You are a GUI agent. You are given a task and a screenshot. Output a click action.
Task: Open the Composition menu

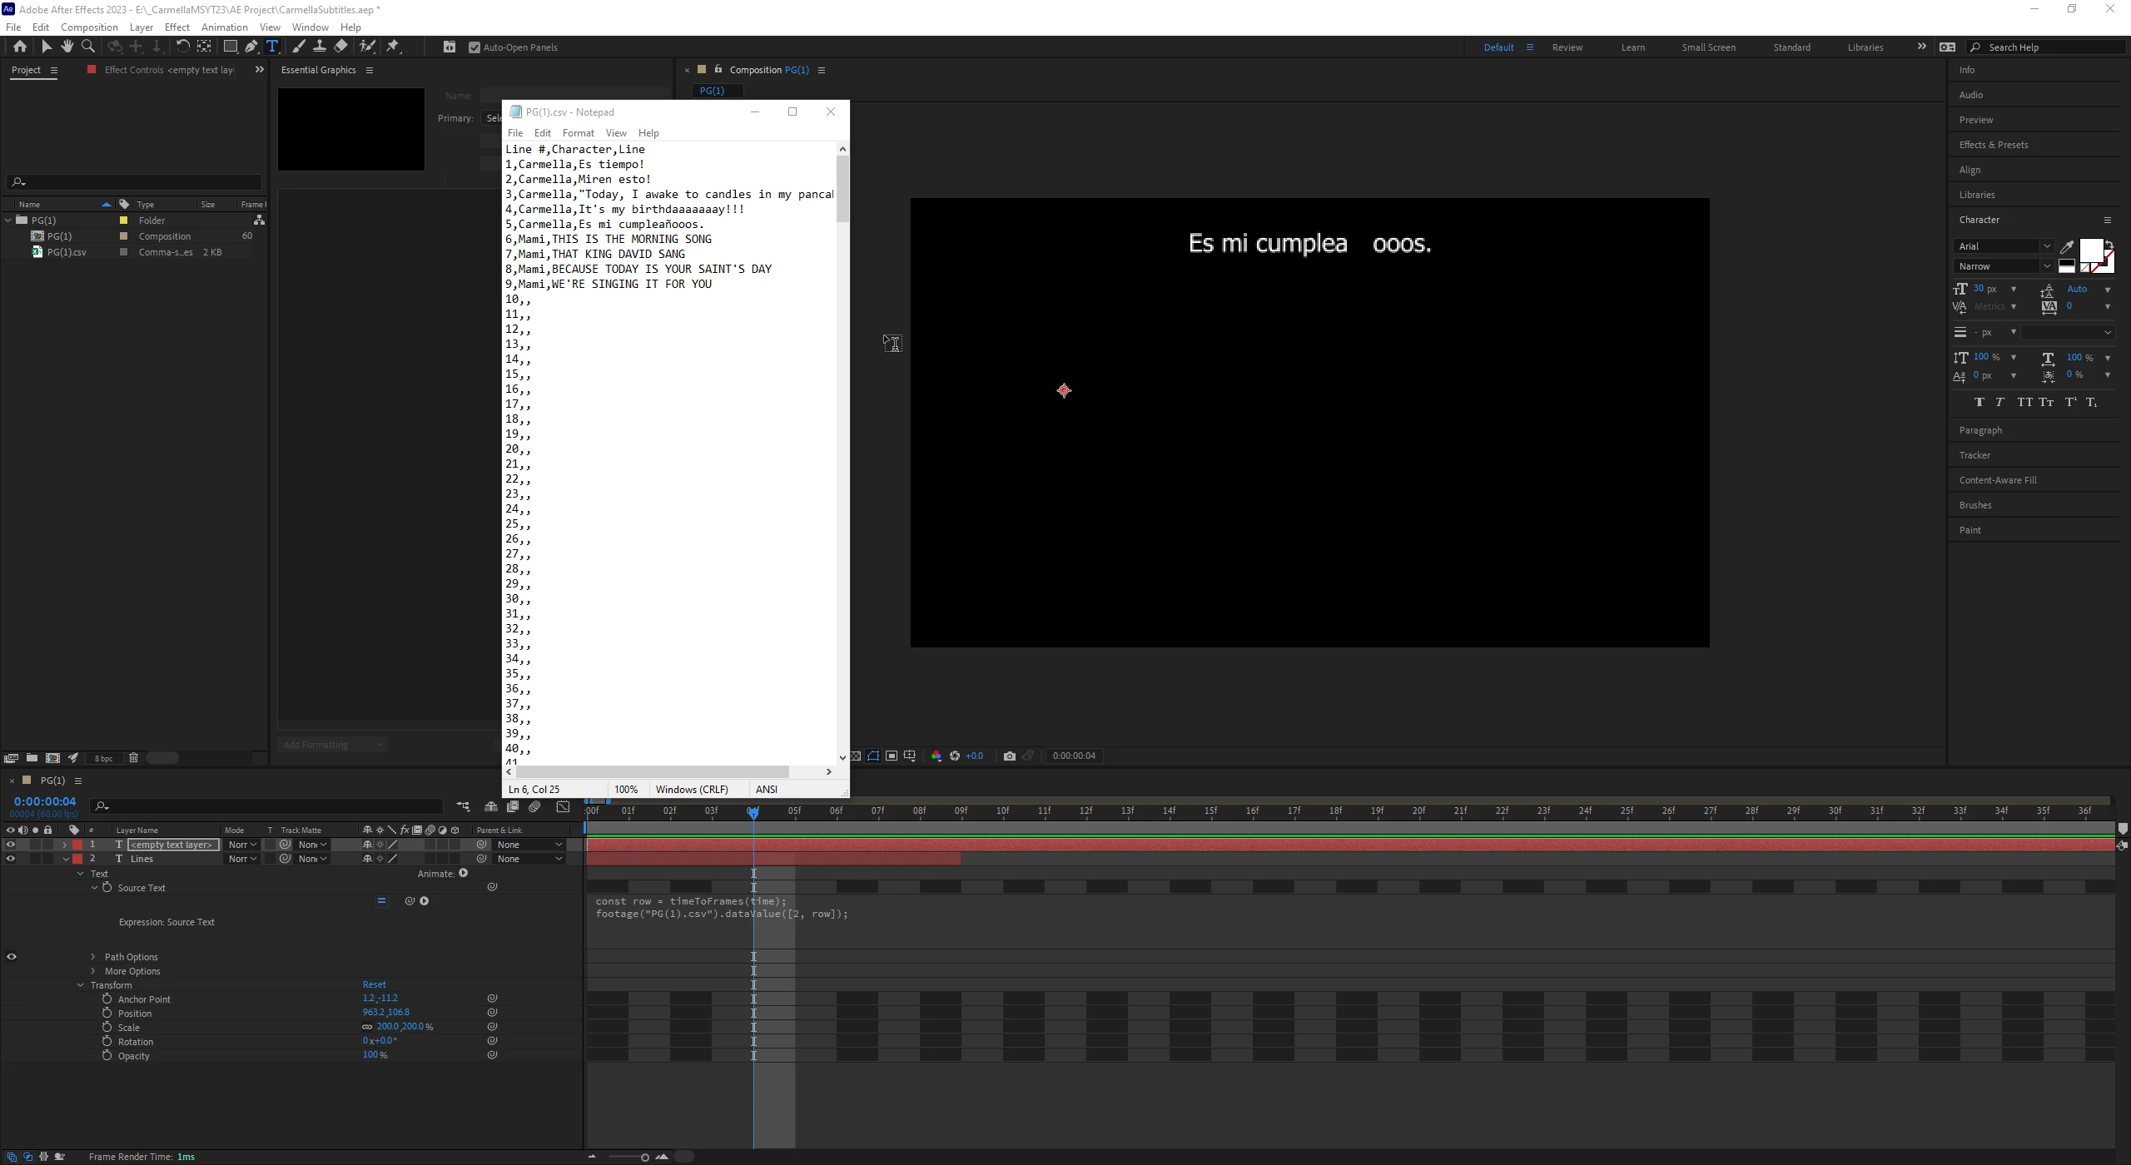(x=89, y=27)
